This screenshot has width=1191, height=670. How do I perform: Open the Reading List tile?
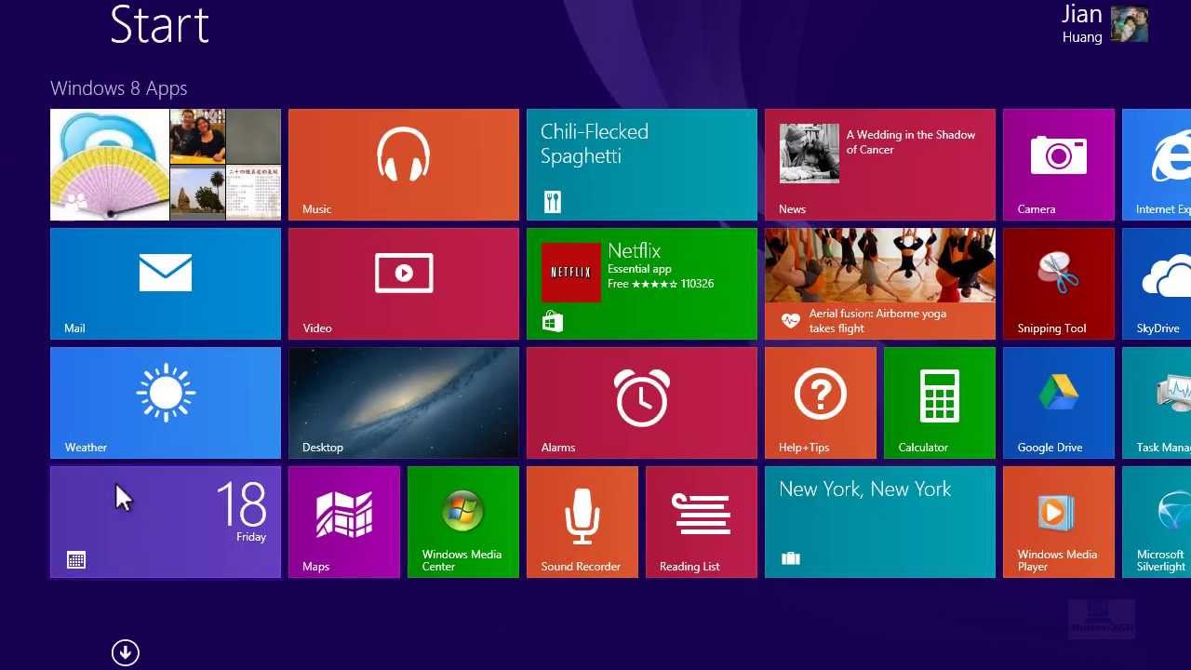pyautogui.click(x=702, y=522)
